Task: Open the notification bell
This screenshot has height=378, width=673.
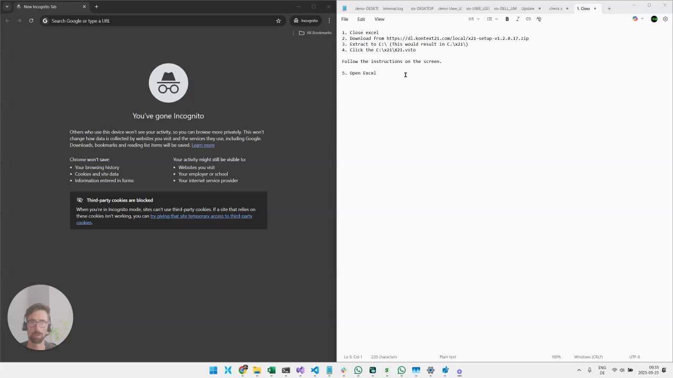Action: click(x=665, y=370)
